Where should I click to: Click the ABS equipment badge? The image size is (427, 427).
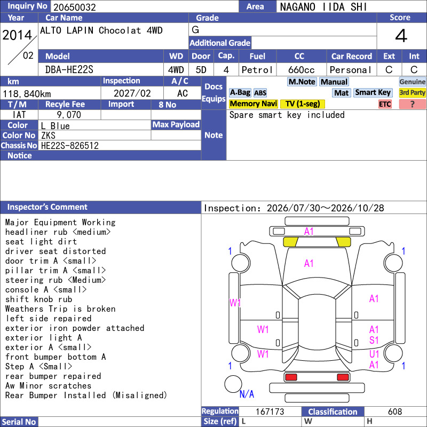pyautogui.click(x=260, y=93)
